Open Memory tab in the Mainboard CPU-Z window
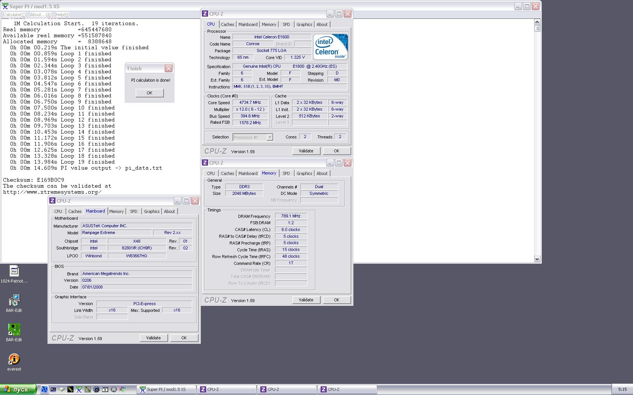Screen dimensions: 633x395 pyautogui.click(x=116, y=211)
